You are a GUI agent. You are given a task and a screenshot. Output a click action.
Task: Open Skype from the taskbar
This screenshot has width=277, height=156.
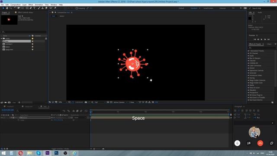(x=39, y=153)
